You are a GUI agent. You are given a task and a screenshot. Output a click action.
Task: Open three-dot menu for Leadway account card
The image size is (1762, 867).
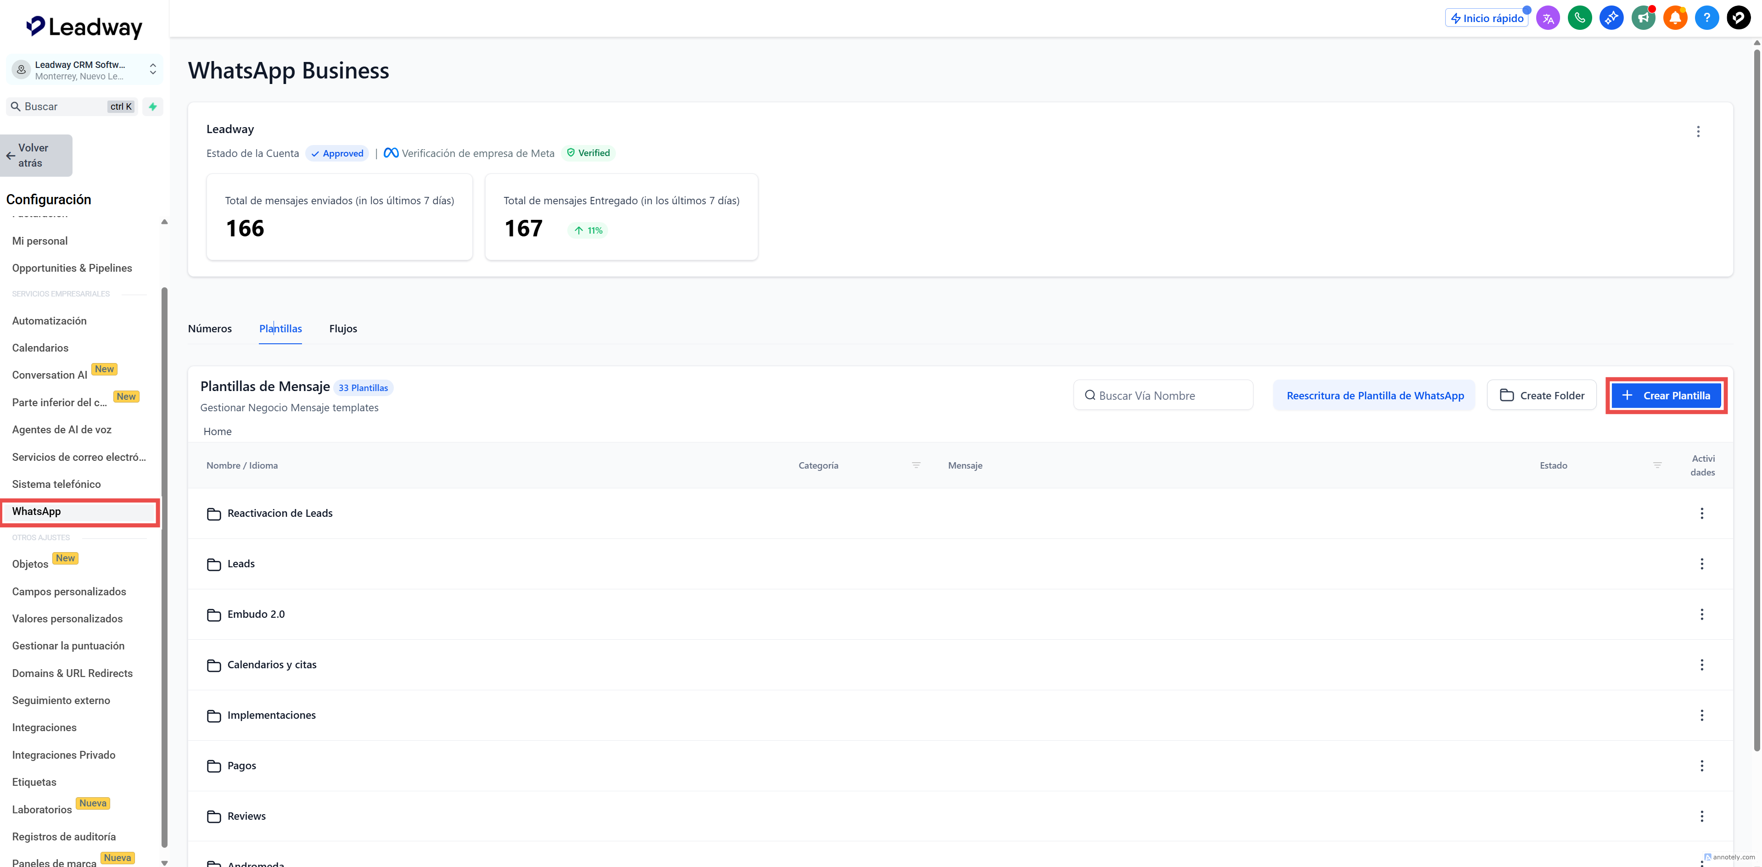[x=1698, y=131]
